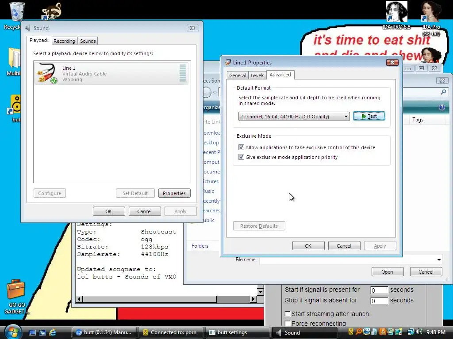The height and width of the screenshot is (339, 453).
Task: Open the raccoon shortcut icon on desktop
Action: click(51, 11)
